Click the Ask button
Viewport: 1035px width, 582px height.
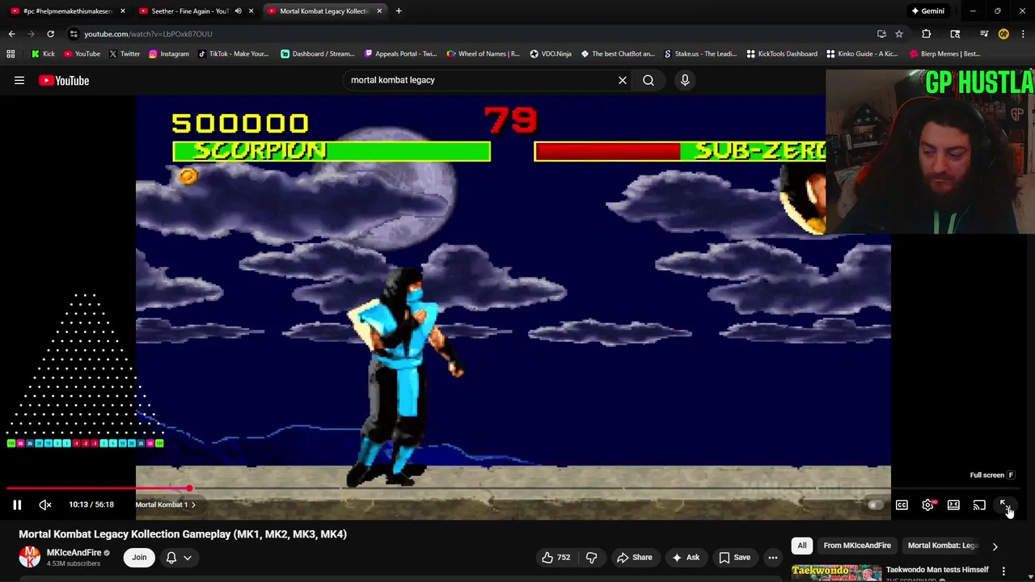click(685, 557)
